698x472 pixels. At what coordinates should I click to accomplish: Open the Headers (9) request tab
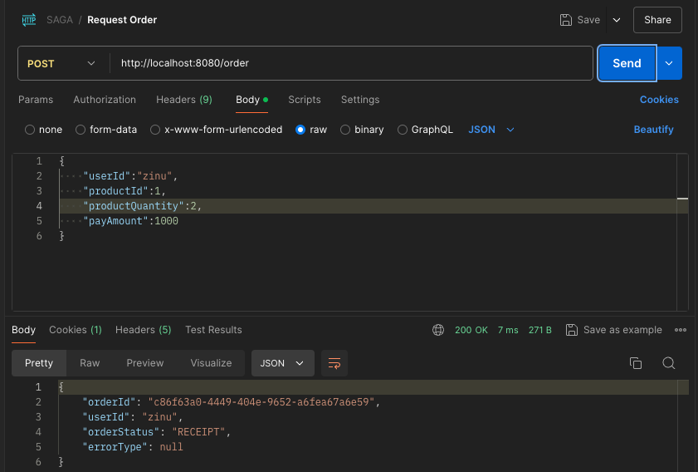click(x=184, y=100)
